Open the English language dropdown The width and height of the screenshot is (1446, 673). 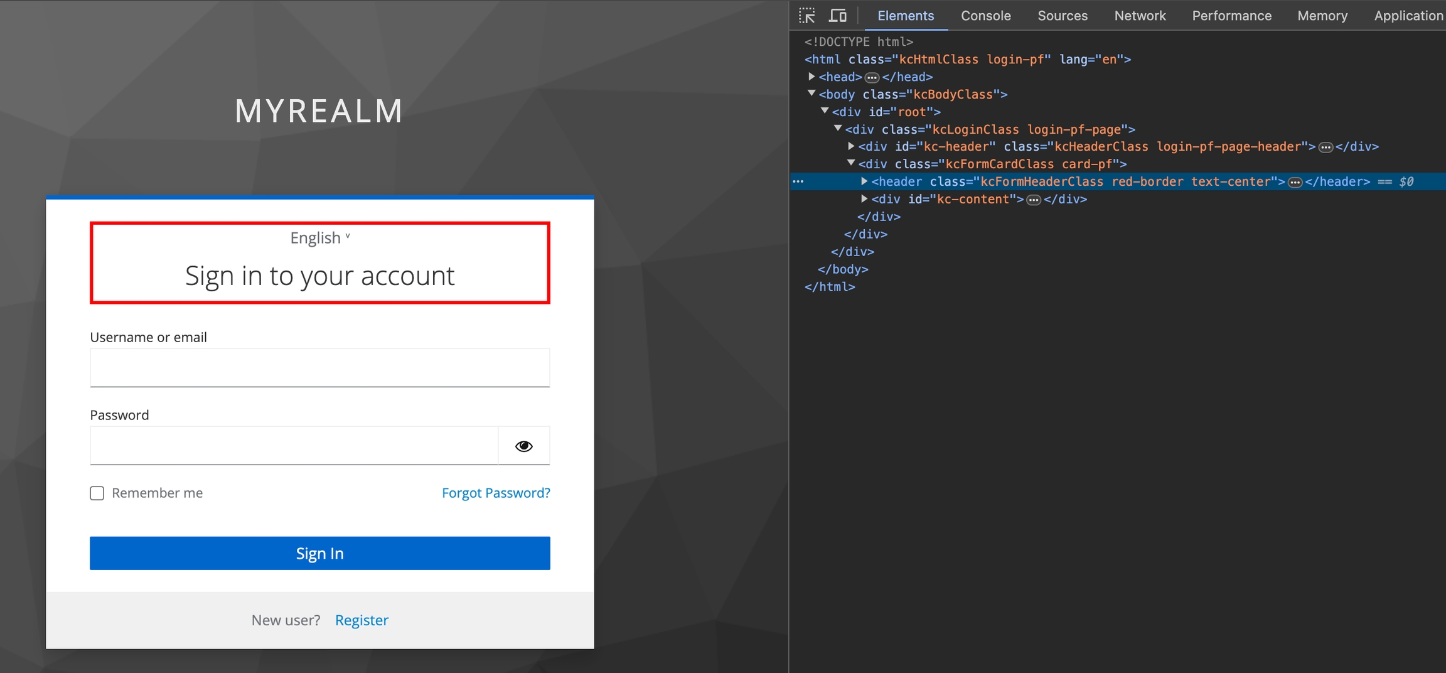[x=319, y=238]
